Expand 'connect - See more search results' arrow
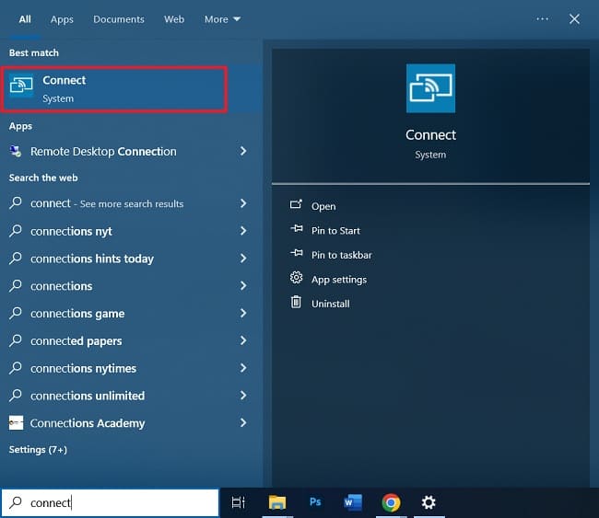Viewport: 599px width, 518px height. click(x=243, y=203)
